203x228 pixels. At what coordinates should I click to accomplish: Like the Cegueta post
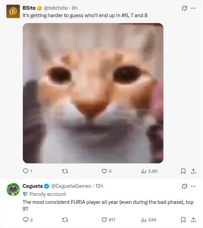[x=104, y=220]
